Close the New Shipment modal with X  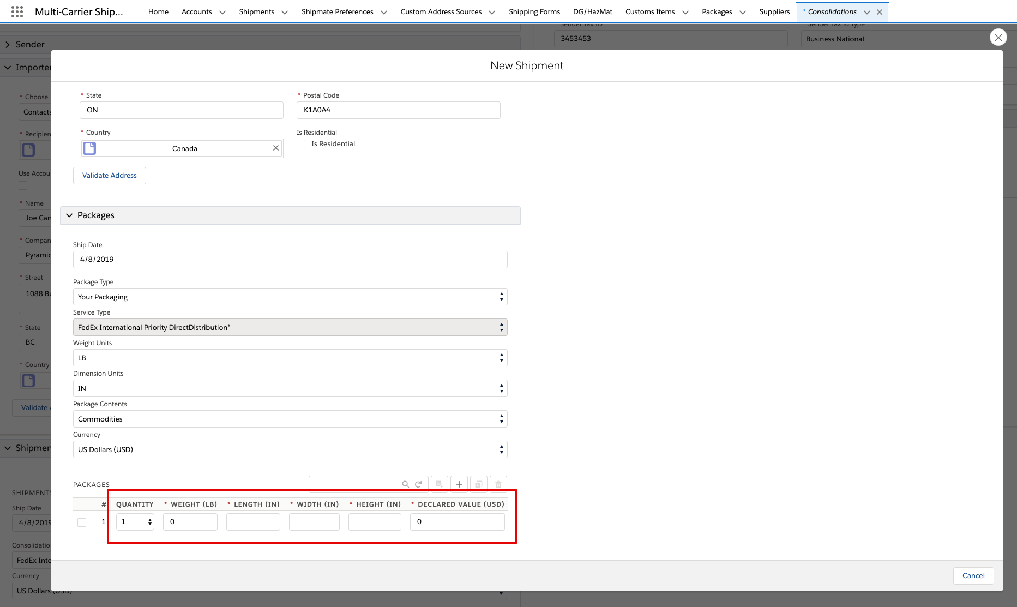(x=998, y=37)
